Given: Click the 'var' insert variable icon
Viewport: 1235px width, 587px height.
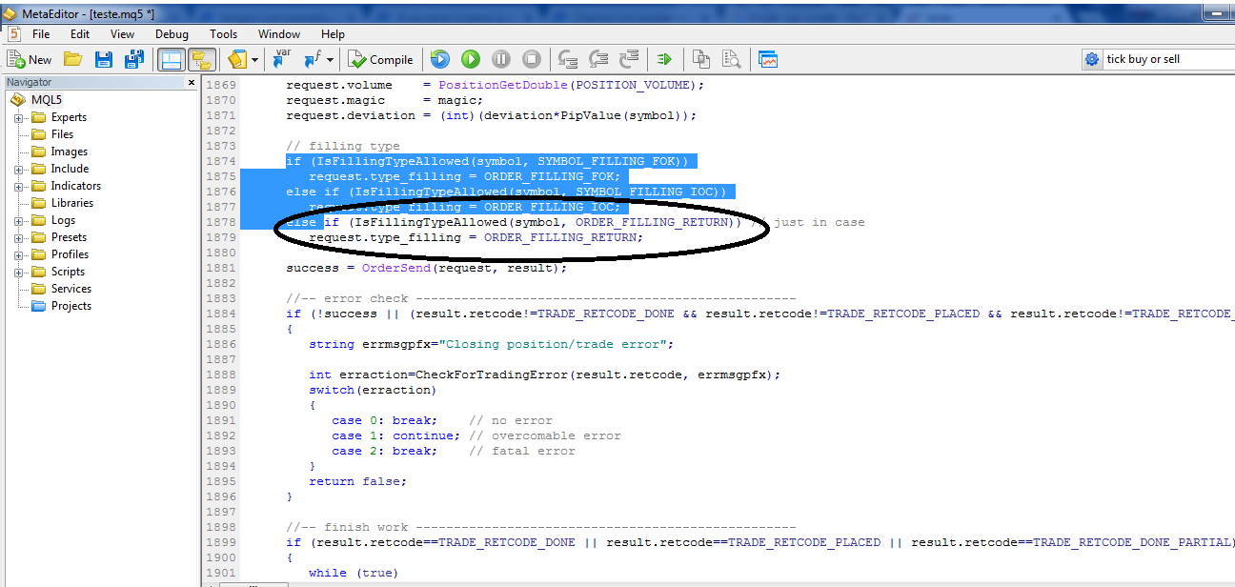Looking at the screenshot, I should 282,59.
